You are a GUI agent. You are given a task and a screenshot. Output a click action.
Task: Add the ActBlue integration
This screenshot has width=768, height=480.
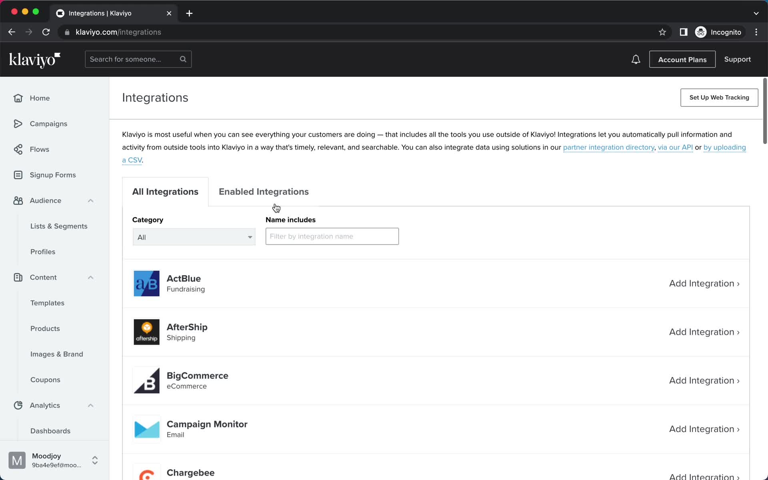click(x=704, y=284)
